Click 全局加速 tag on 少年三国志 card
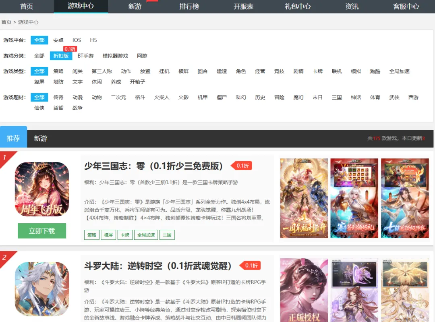435x322 pixels. click(146, 235)
